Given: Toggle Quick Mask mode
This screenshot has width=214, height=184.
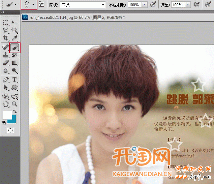Looking at the screenshot, I should coord(10,130).
